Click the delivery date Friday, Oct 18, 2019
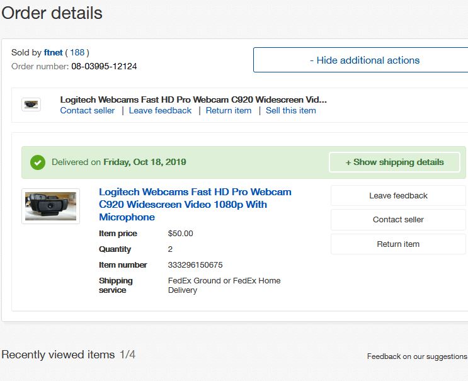468x381 pixels. [145, 162]
